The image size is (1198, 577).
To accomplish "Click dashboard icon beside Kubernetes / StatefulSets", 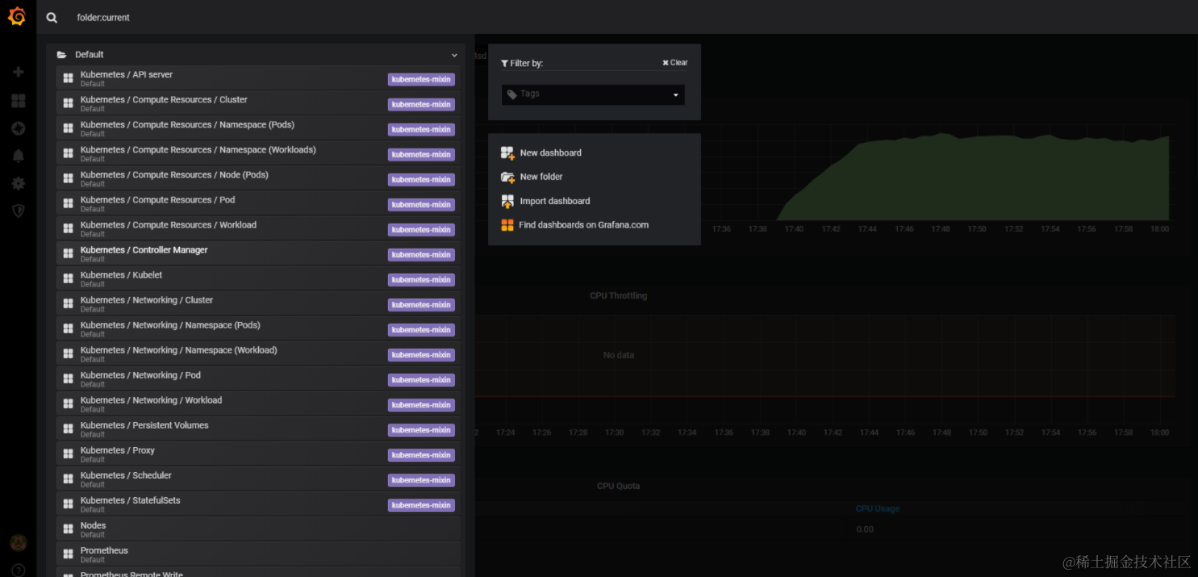I will click(69, 504).
